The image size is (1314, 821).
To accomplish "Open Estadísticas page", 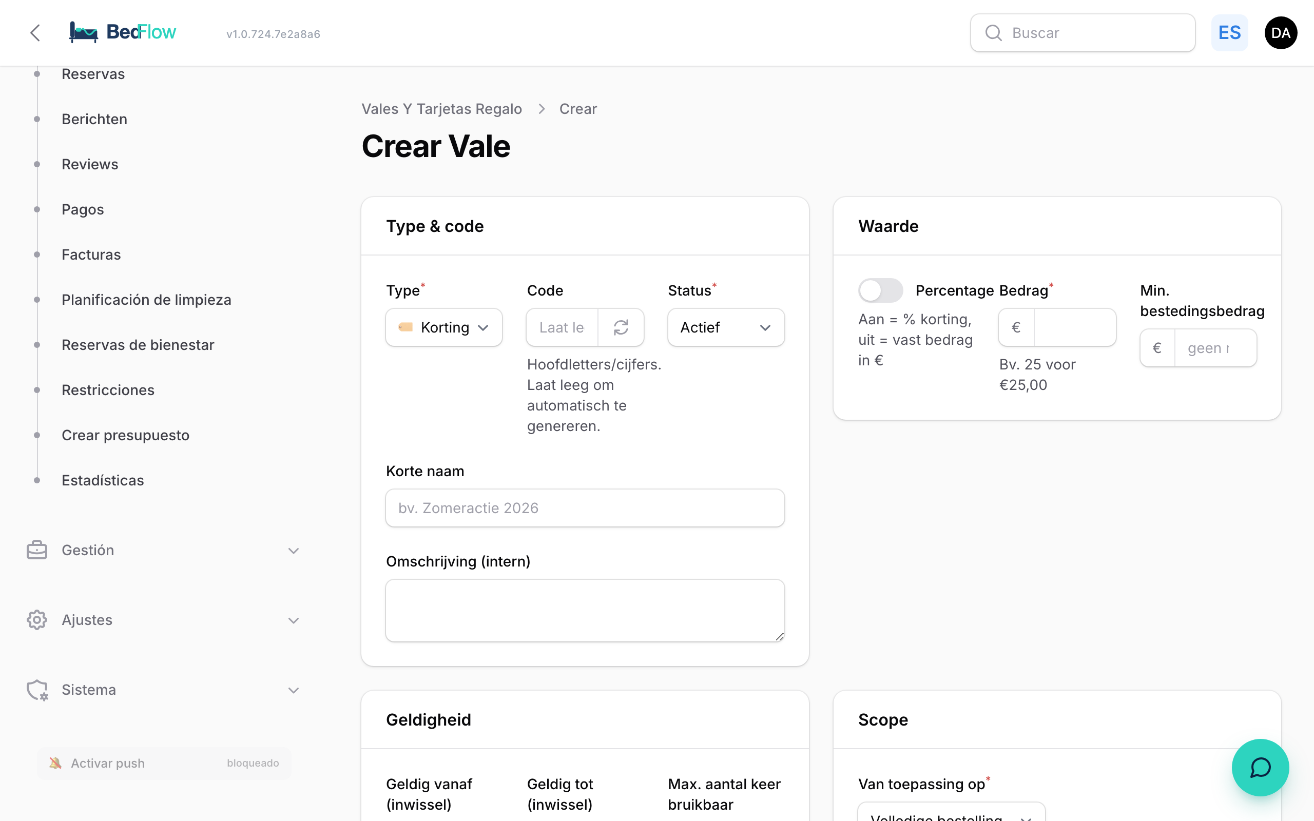I will coord(102,480).
